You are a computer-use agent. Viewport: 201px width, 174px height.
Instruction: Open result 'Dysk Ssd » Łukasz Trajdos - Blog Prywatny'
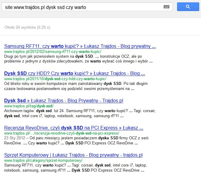(x=64, y=100)
